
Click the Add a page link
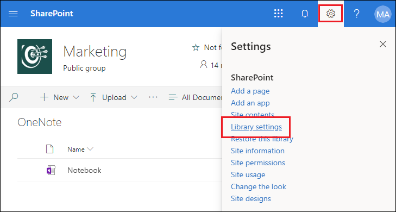(250, 91)
